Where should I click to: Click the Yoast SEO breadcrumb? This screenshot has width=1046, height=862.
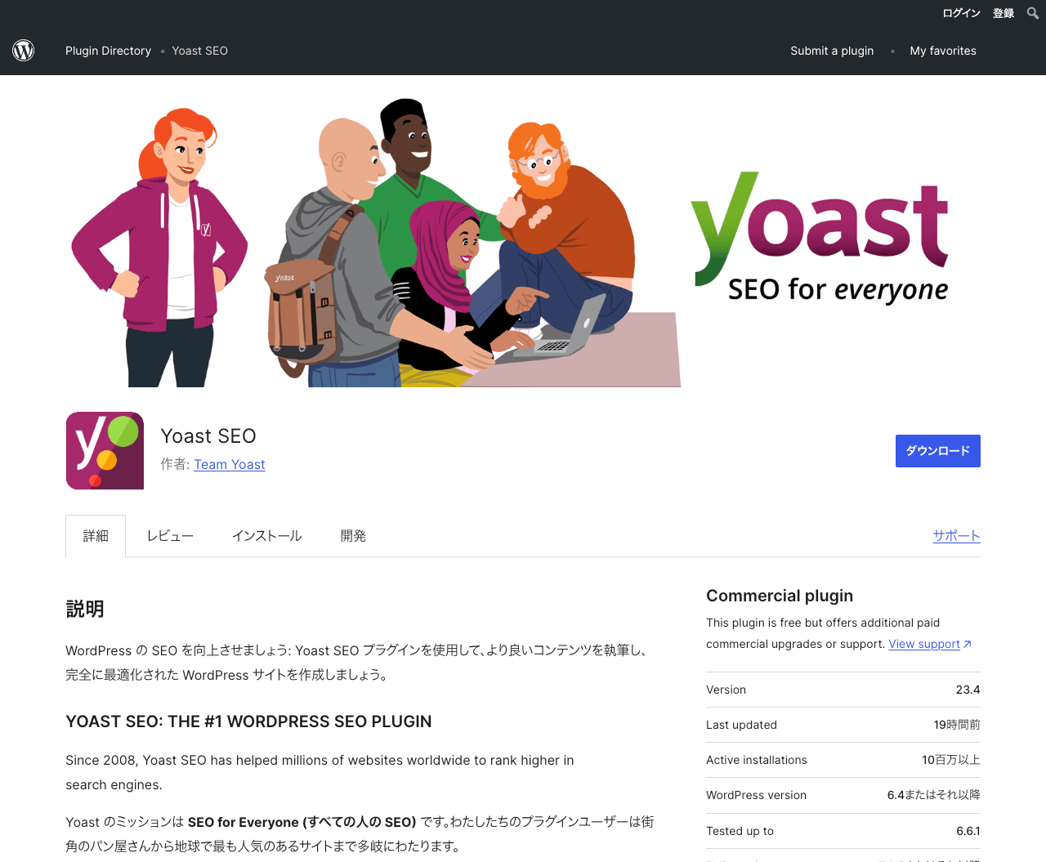click(200, 51)
